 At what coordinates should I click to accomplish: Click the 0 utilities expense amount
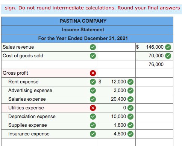(124, 108)
